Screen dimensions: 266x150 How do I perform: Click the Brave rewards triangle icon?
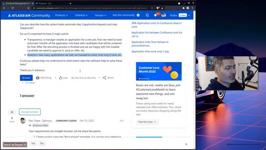point(162,8)
